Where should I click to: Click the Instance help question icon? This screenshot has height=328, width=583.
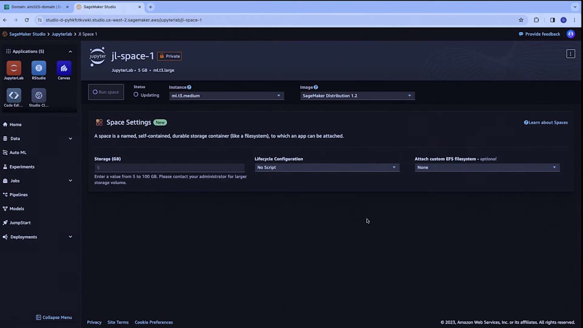(189, 87)
